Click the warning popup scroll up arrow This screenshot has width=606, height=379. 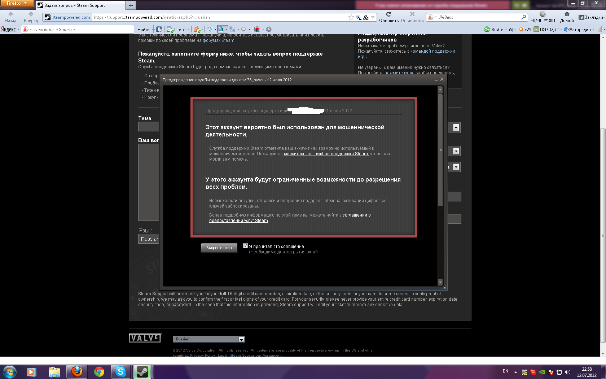pyautogui.click(x=440, y=89)
